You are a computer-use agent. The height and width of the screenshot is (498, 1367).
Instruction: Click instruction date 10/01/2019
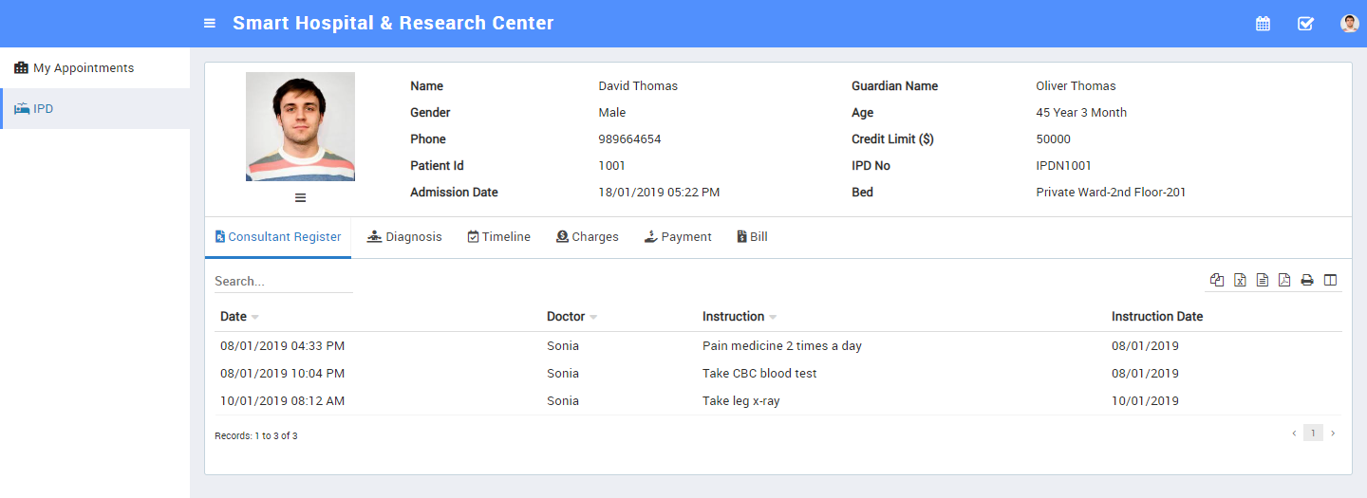tap(1145, 401)
